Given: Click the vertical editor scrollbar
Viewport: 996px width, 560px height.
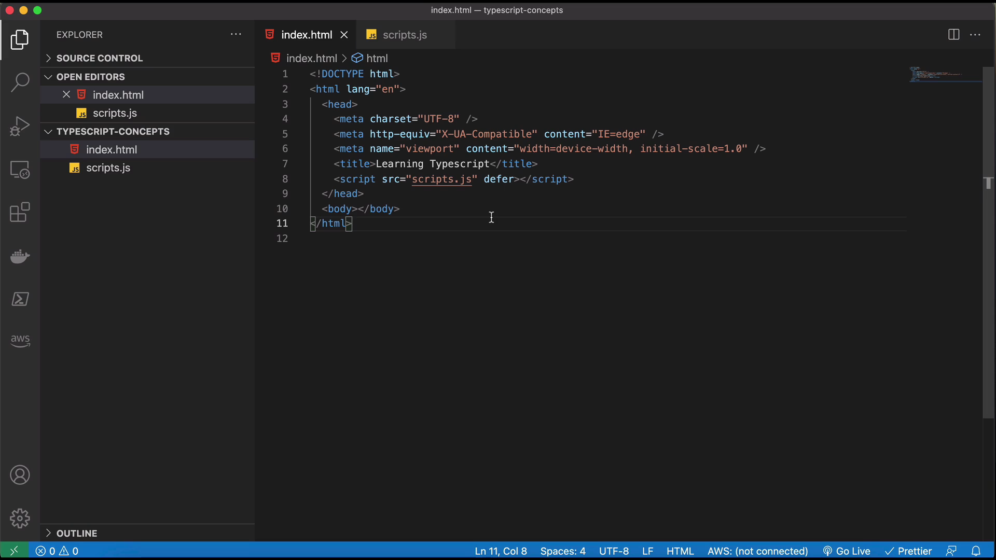Looking at the screenshot, I should (988, 243).
